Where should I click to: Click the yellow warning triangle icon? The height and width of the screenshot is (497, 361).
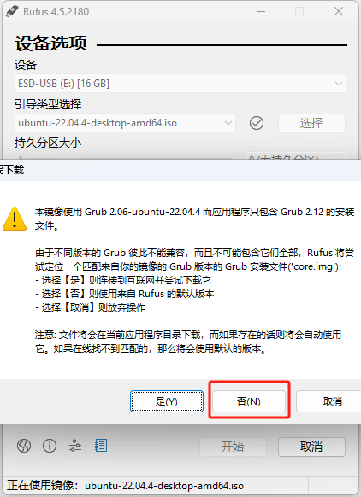tap(15, 219)
